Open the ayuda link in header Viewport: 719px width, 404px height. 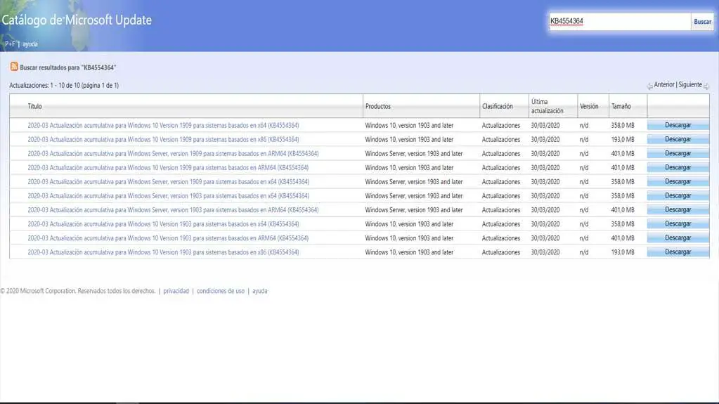coord(30,44)
